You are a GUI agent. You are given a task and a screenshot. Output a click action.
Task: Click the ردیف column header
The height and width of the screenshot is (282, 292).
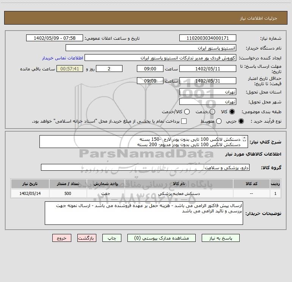(x=275, y=184)
